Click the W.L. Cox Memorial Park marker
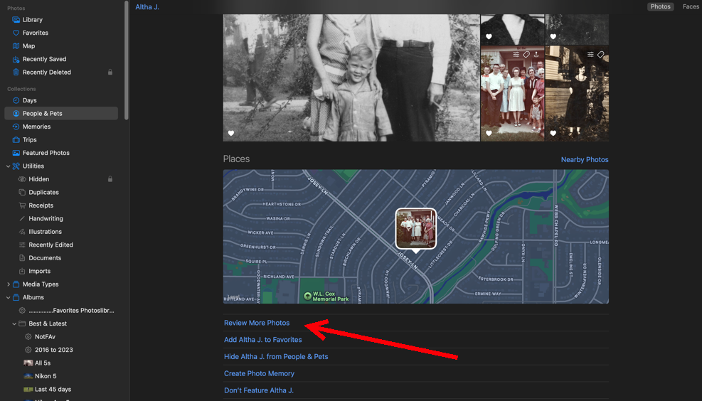 coord(307,296)
